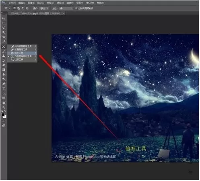Open the Window (窗口) menu
Image resolution: width=200 pixels, height=181 pixels.
(x=90, y=3)
